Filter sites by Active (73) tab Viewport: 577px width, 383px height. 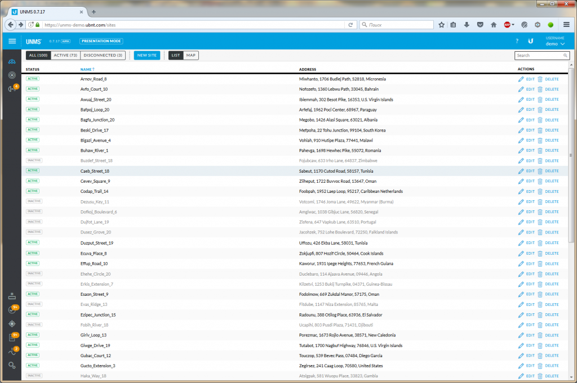[65, 56]
